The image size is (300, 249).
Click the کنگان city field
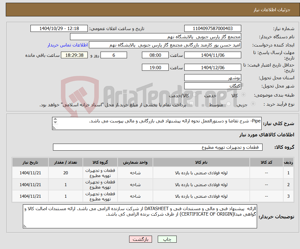212,85
